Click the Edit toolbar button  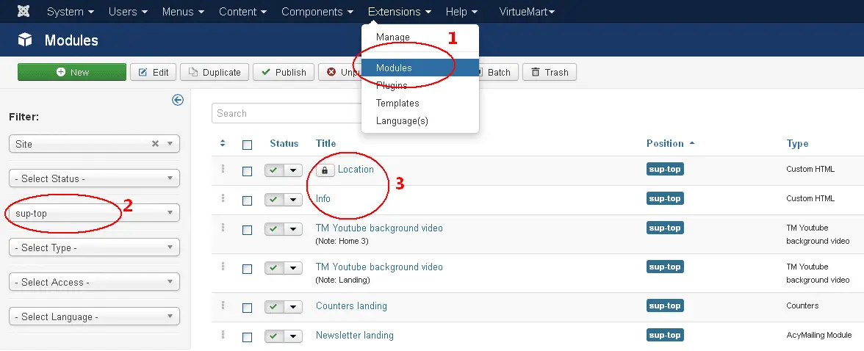tap(153, 72)
